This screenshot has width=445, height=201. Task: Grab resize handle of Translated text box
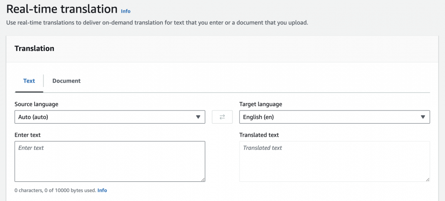[427, 179]
